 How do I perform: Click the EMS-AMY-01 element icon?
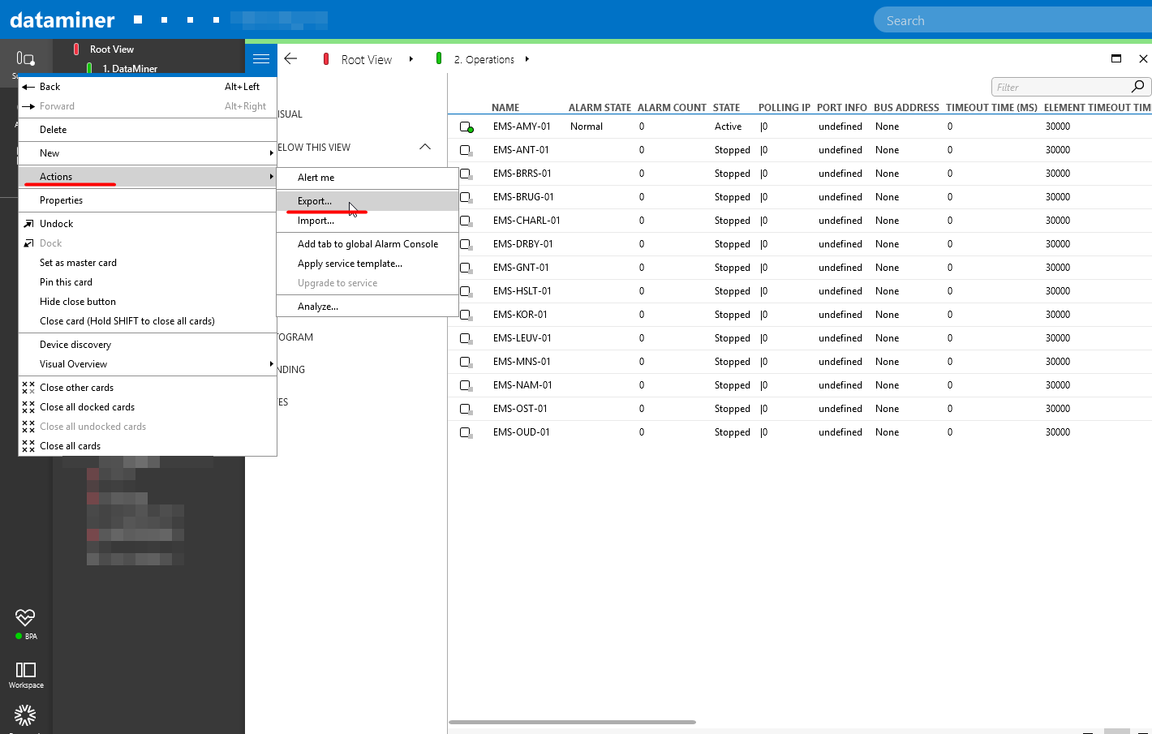click(x=466, y=127)
